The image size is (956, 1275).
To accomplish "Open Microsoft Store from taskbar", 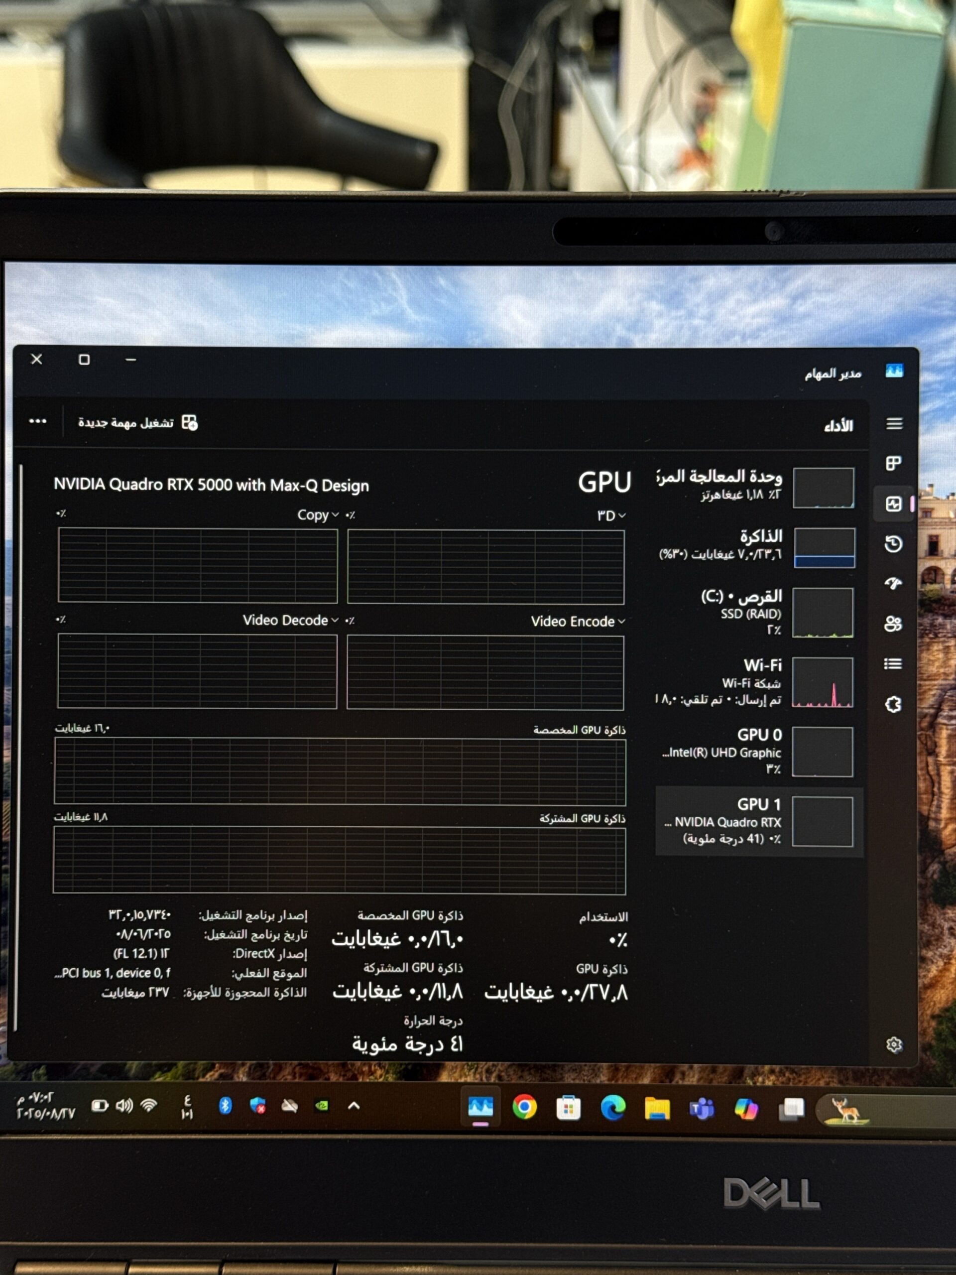I will (x=568, y=1108).
